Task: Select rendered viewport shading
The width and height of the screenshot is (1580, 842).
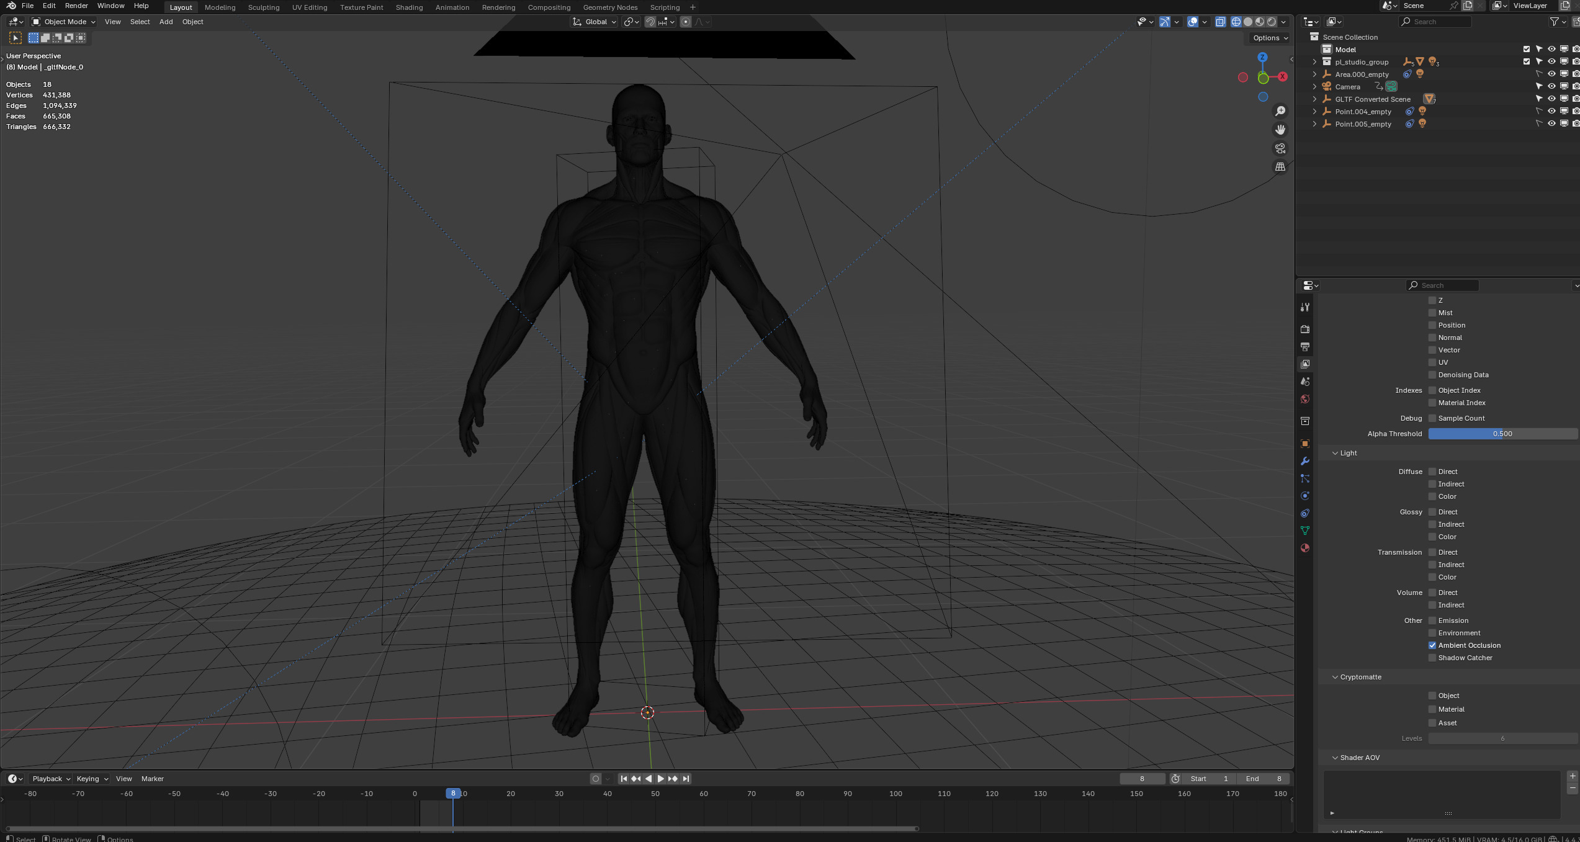Action: click(x=1272, y=22)
